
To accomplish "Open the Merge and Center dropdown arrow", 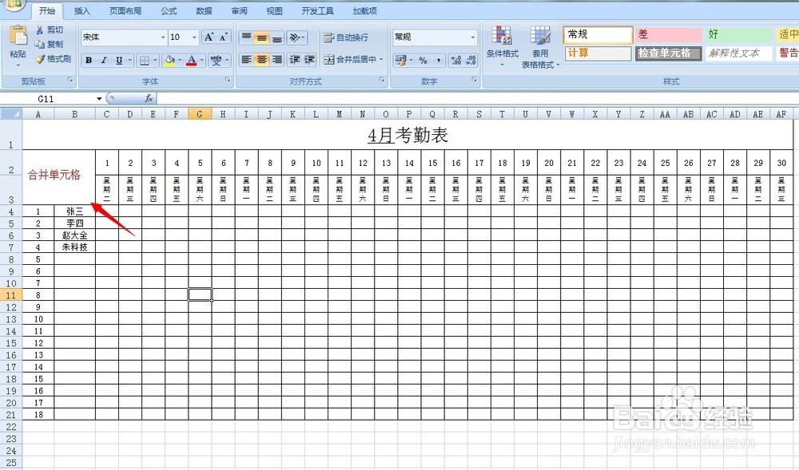I will click(x=381, y=60).
